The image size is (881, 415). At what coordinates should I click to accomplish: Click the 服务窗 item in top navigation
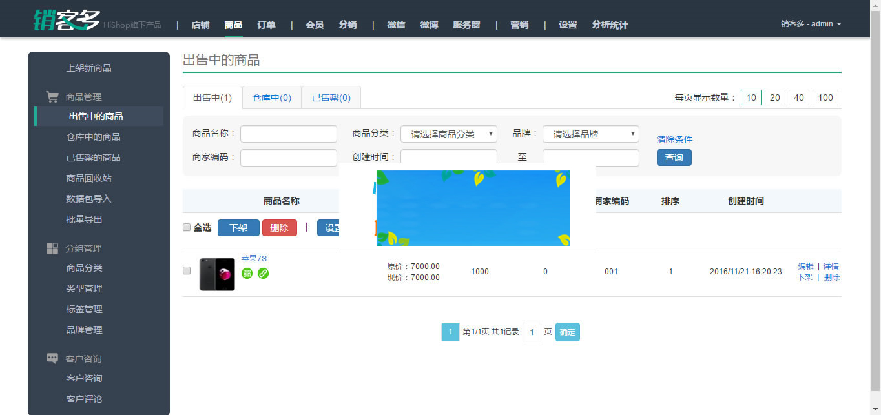[467, 25]
